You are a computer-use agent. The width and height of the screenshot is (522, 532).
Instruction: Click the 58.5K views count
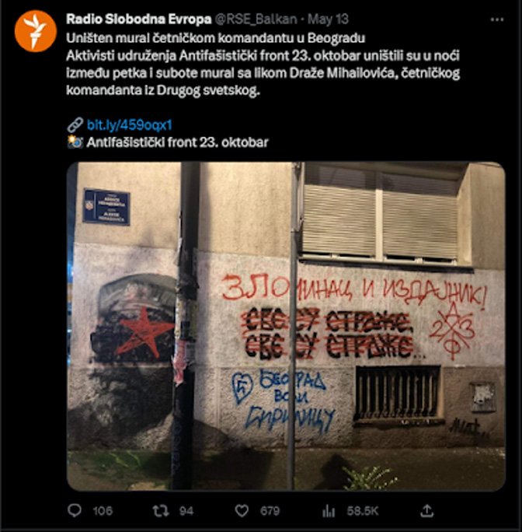[x=362, y=511]
